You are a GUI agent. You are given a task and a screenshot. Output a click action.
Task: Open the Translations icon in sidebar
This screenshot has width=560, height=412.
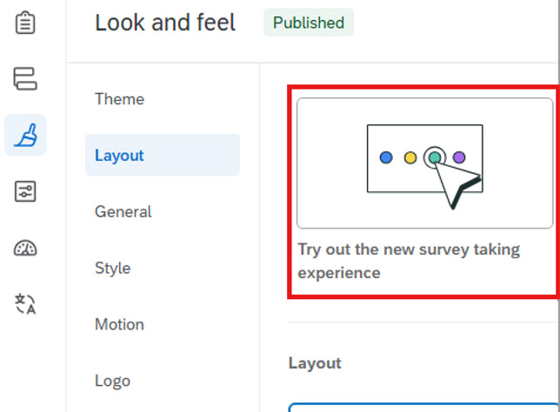tap(25, 304)
